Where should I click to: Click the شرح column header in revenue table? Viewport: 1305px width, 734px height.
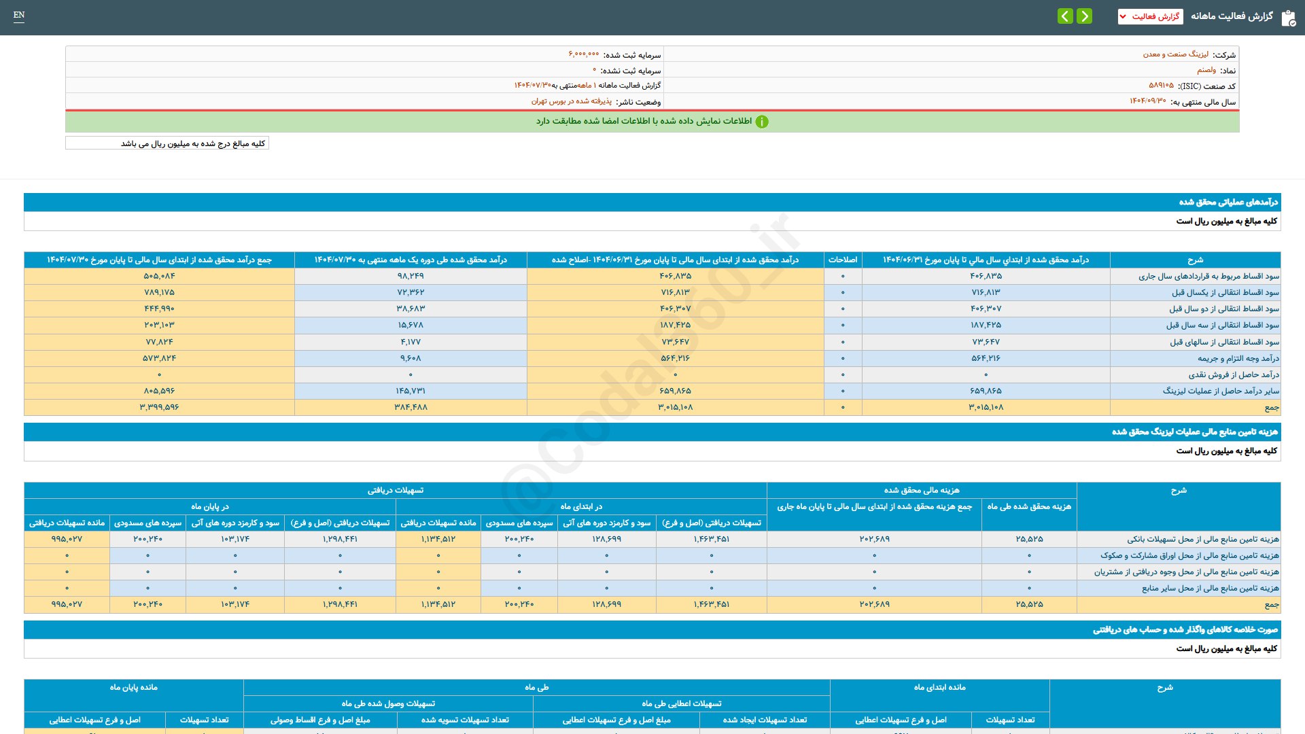click(x=1195, y=260)
